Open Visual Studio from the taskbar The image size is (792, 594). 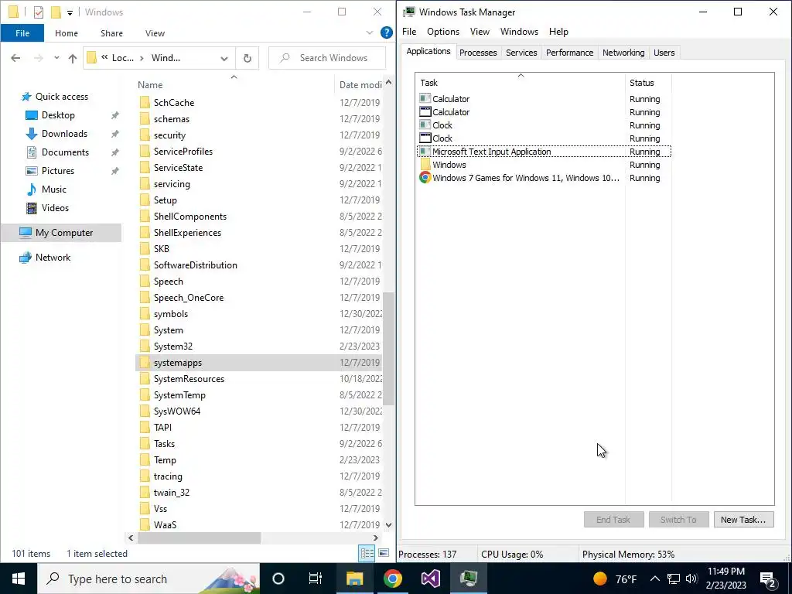pyautogui.click(x=430, y=579)
